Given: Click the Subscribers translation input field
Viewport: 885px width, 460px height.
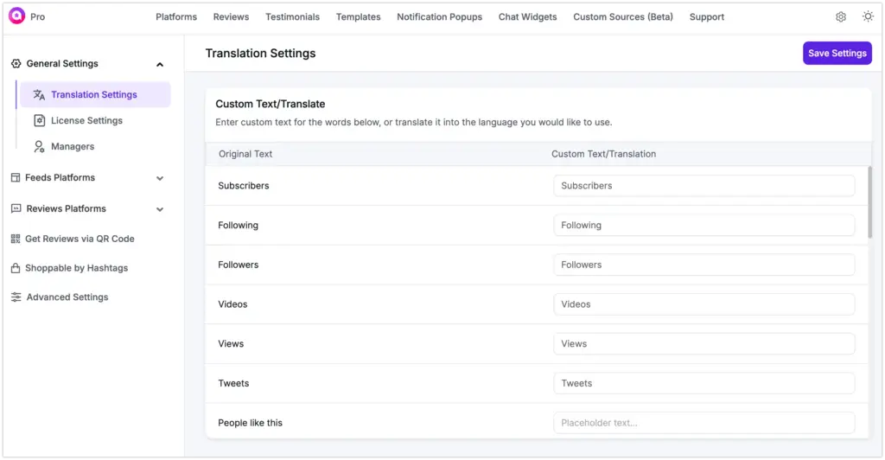Looking at the screenshot, I should click(x=704, y=186).
